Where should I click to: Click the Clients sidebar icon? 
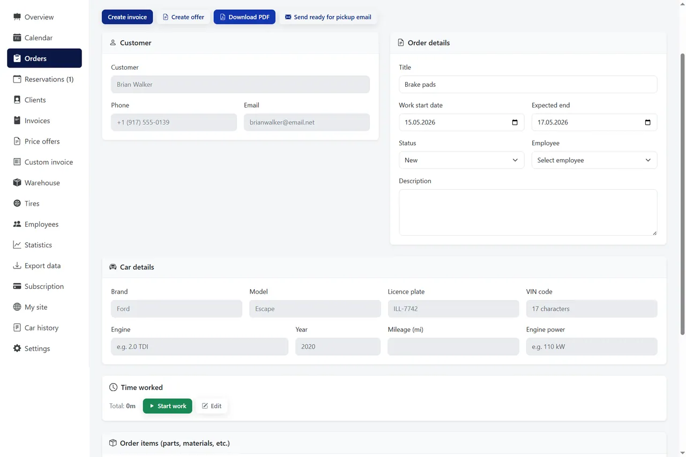[x=17, y=100]
